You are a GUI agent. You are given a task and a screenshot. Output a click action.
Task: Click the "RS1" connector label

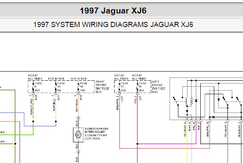tap(59, 97)
